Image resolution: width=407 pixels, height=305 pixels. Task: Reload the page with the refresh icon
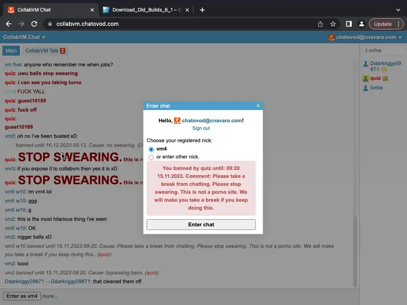pyautogui.click(x=34, y=24)
